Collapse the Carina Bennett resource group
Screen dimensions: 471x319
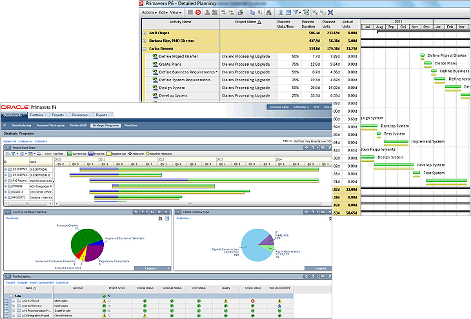[x=145, y=48]
